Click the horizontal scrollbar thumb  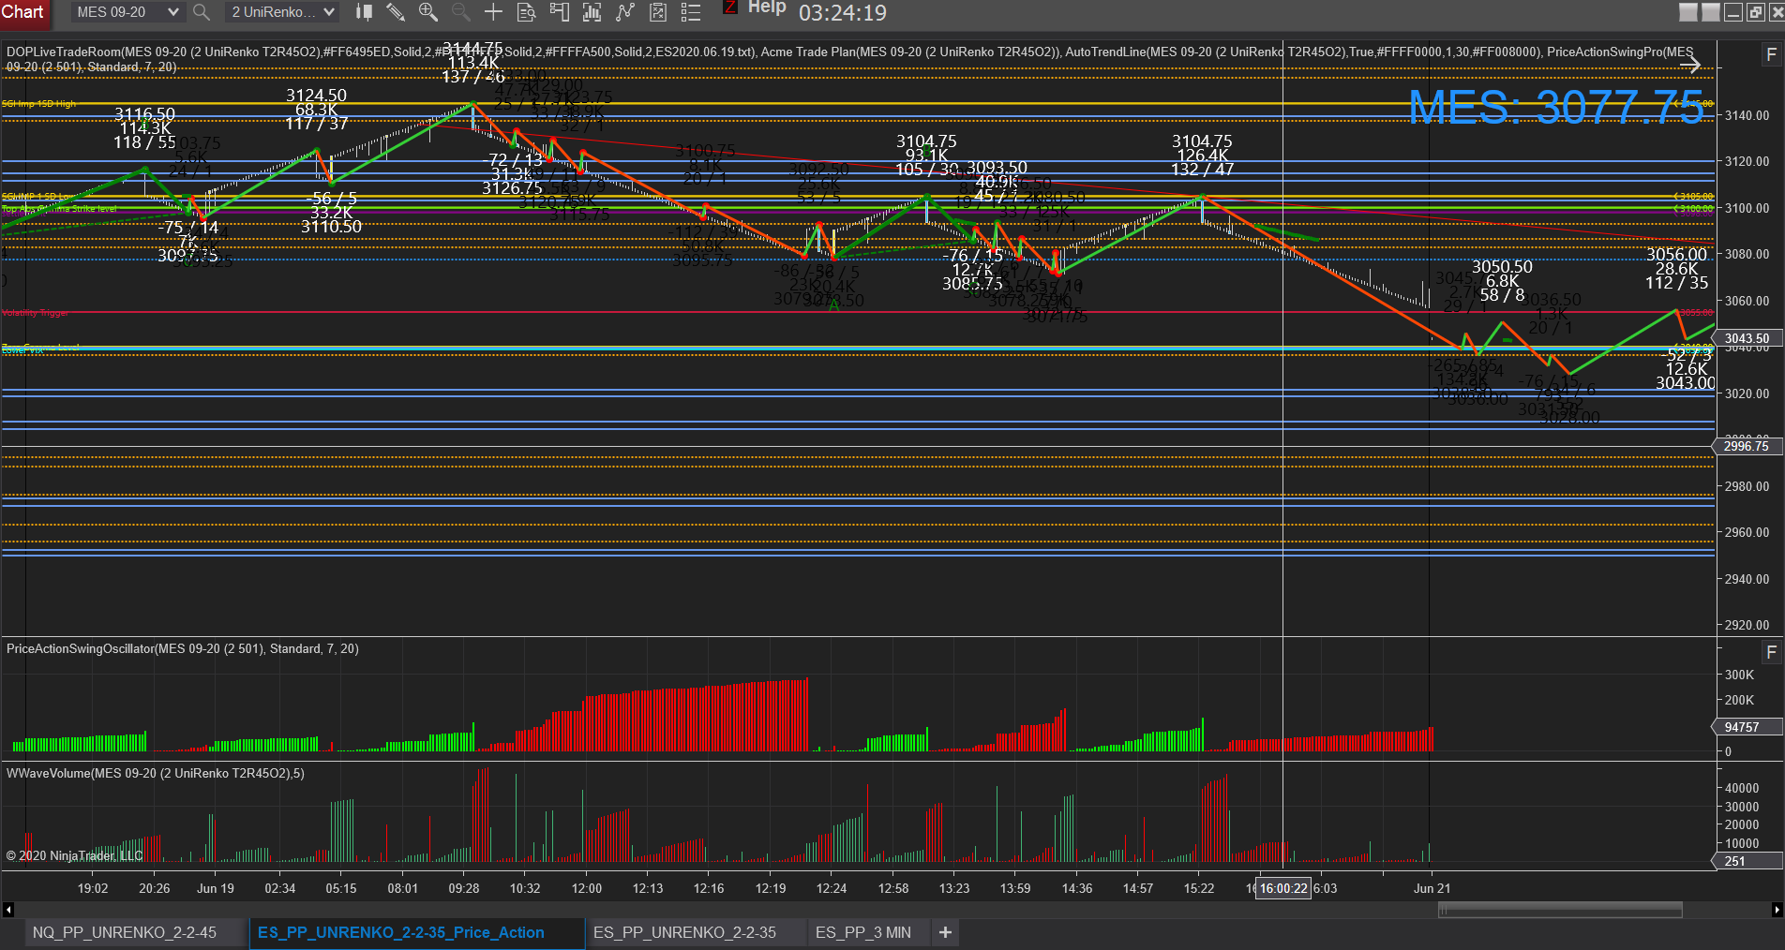(x=1560, y=910)
